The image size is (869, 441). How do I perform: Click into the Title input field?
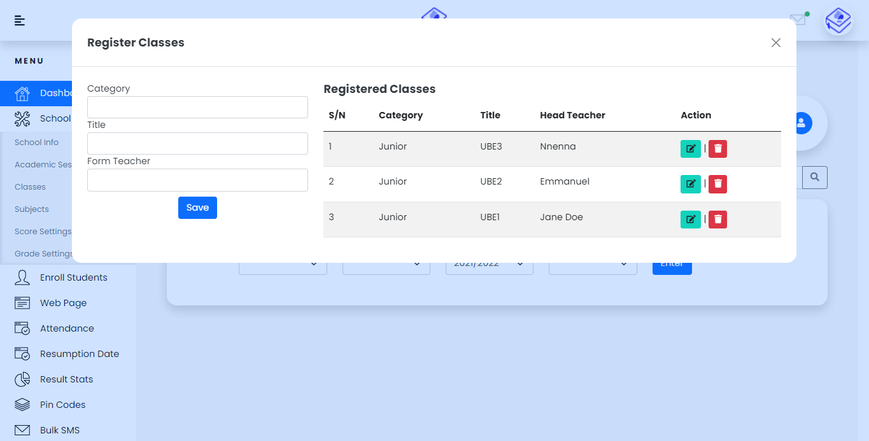tap(197, 143)
